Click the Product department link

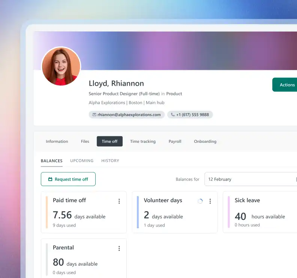[x=174, y=94]
